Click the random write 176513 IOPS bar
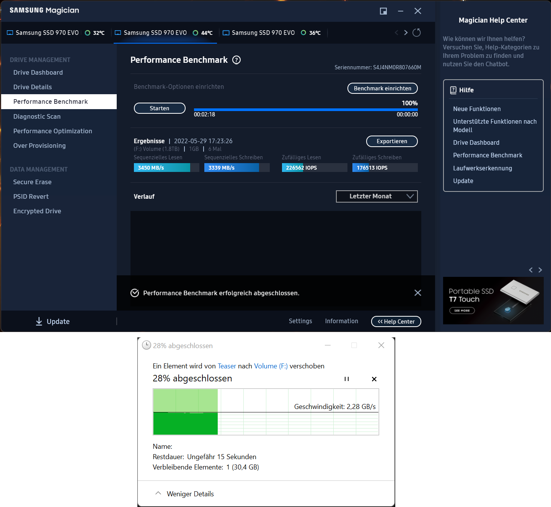 click(385, 168)
